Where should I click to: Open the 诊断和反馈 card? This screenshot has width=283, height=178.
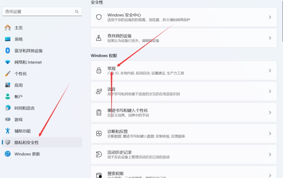184,134
